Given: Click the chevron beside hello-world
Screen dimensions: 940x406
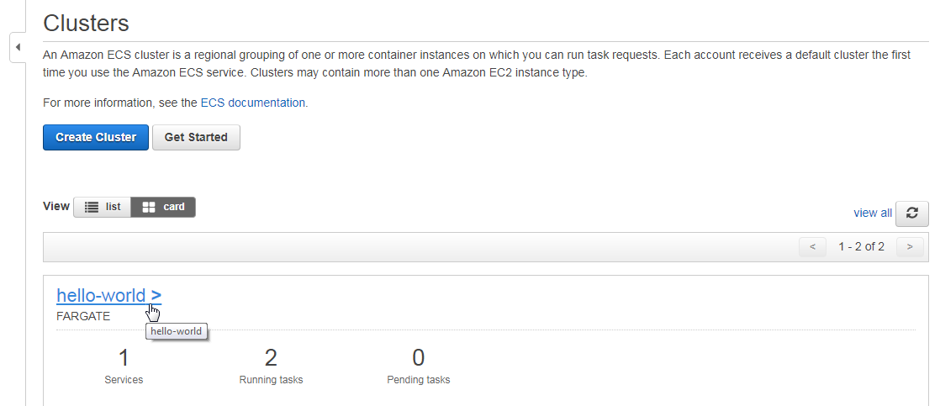Looking at the screenshot, I should click(x=156, y=295).
